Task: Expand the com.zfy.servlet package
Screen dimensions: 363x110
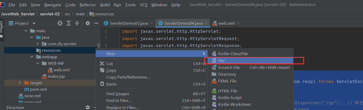Action: point(37,44)
